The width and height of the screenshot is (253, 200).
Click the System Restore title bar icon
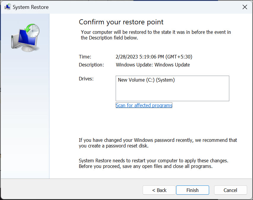[7, 7]
